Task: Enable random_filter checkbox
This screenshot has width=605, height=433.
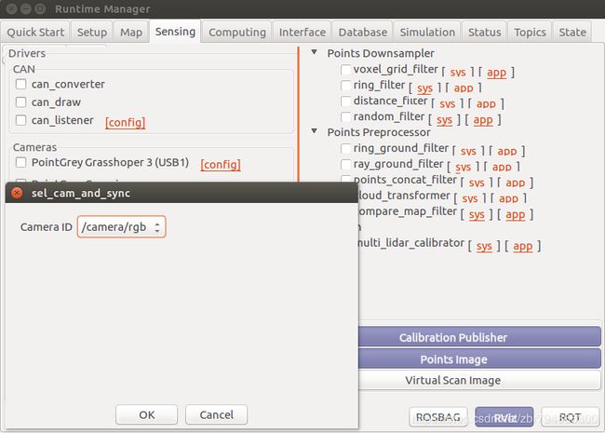Action: pos(345,116)
